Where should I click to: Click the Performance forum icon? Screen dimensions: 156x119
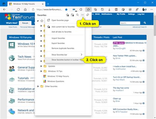pyautogui.click(x=12, y=101)
